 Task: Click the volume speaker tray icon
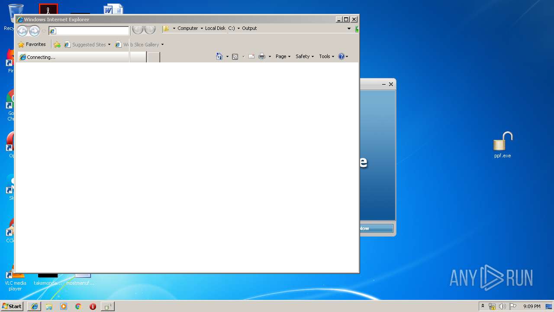point(502,306)
